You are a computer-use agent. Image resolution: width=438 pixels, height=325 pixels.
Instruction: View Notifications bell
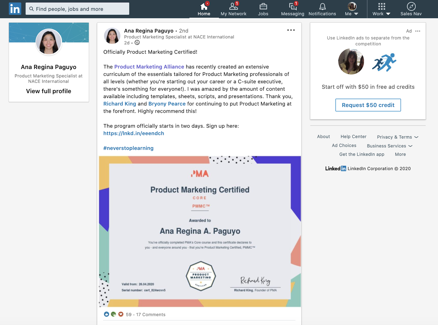tap(322, 9)
